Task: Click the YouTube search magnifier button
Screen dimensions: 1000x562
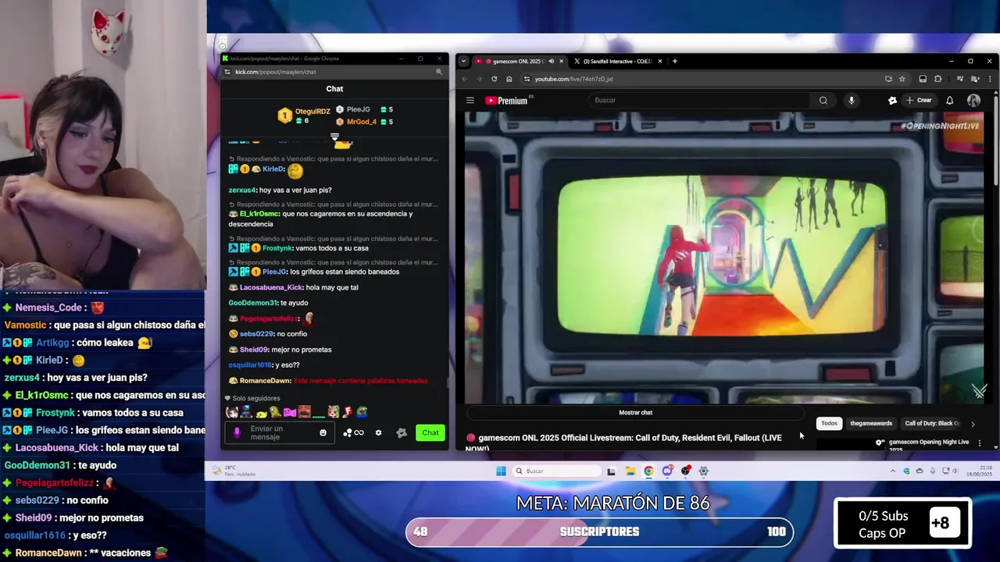Action: (x=823, y=100)
